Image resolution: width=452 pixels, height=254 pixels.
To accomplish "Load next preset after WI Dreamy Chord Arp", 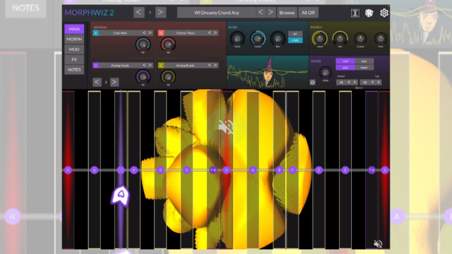I will pos(270,12).
